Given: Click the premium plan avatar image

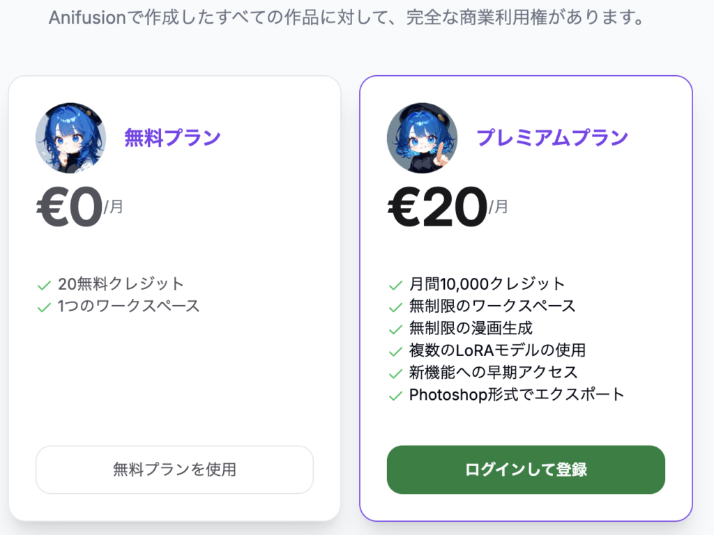Looking at the screenshot, I should (x=422, y=138).
